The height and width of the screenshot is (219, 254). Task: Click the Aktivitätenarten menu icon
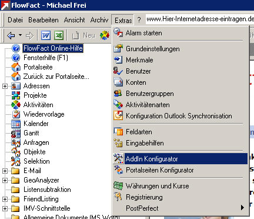[x=118, y=104]
